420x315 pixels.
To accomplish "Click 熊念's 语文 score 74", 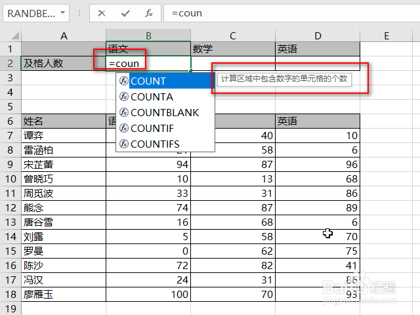I will [x=148, y=208].
